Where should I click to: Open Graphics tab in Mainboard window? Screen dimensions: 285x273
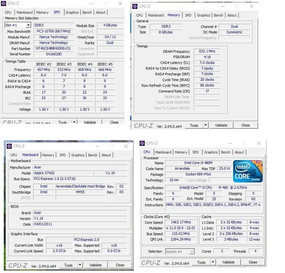tap(78, 155)
